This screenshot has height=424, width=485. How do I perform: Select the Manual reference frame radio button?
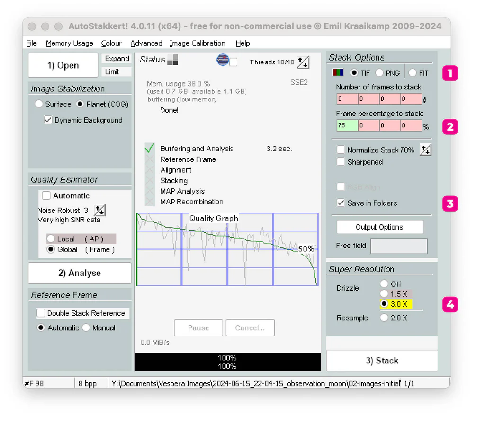pos(86,327)
